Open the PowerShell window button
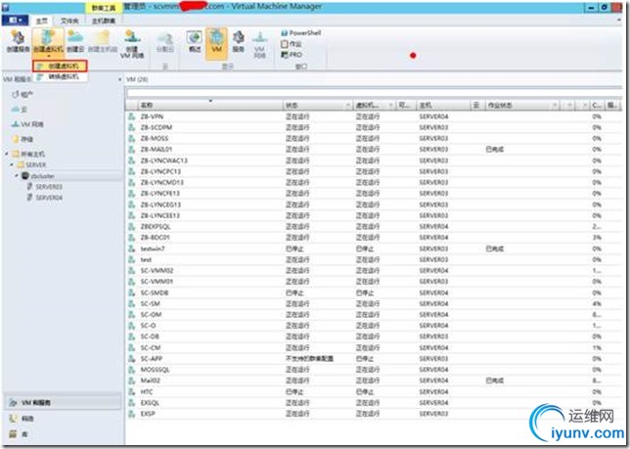 pos(301,33)
